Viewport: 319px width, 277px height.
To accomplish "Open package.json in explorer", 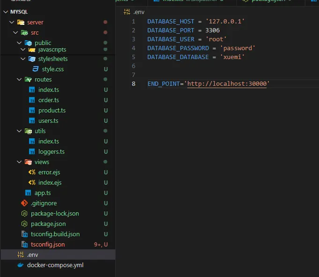I will click(48, 224).
